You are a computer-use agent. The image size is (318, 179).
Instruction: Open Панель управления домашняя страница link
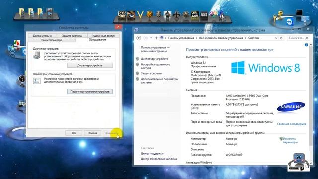click(155, 49)
